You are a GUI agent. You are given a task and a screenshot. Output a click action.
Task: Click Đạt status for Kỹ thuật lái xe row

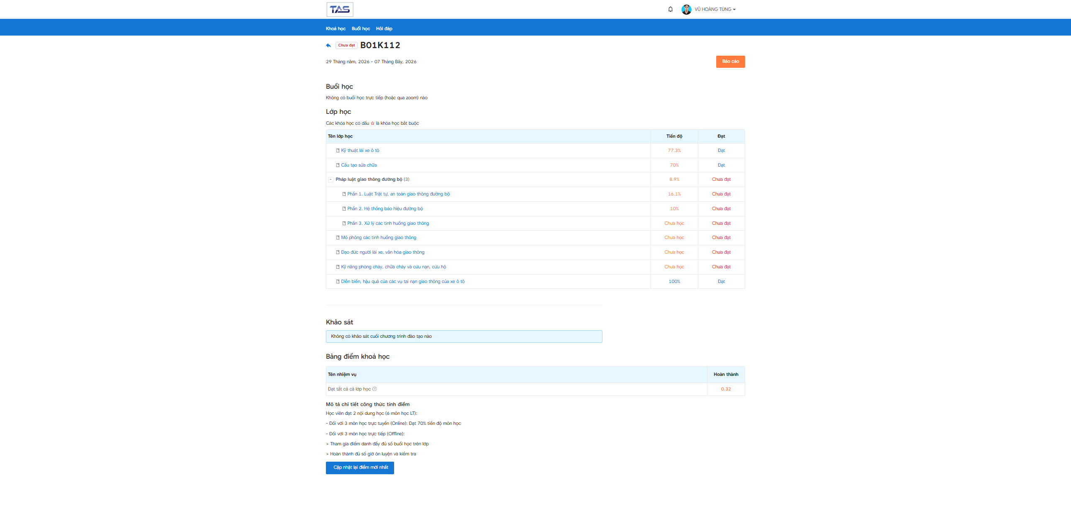tap(721, 150)
